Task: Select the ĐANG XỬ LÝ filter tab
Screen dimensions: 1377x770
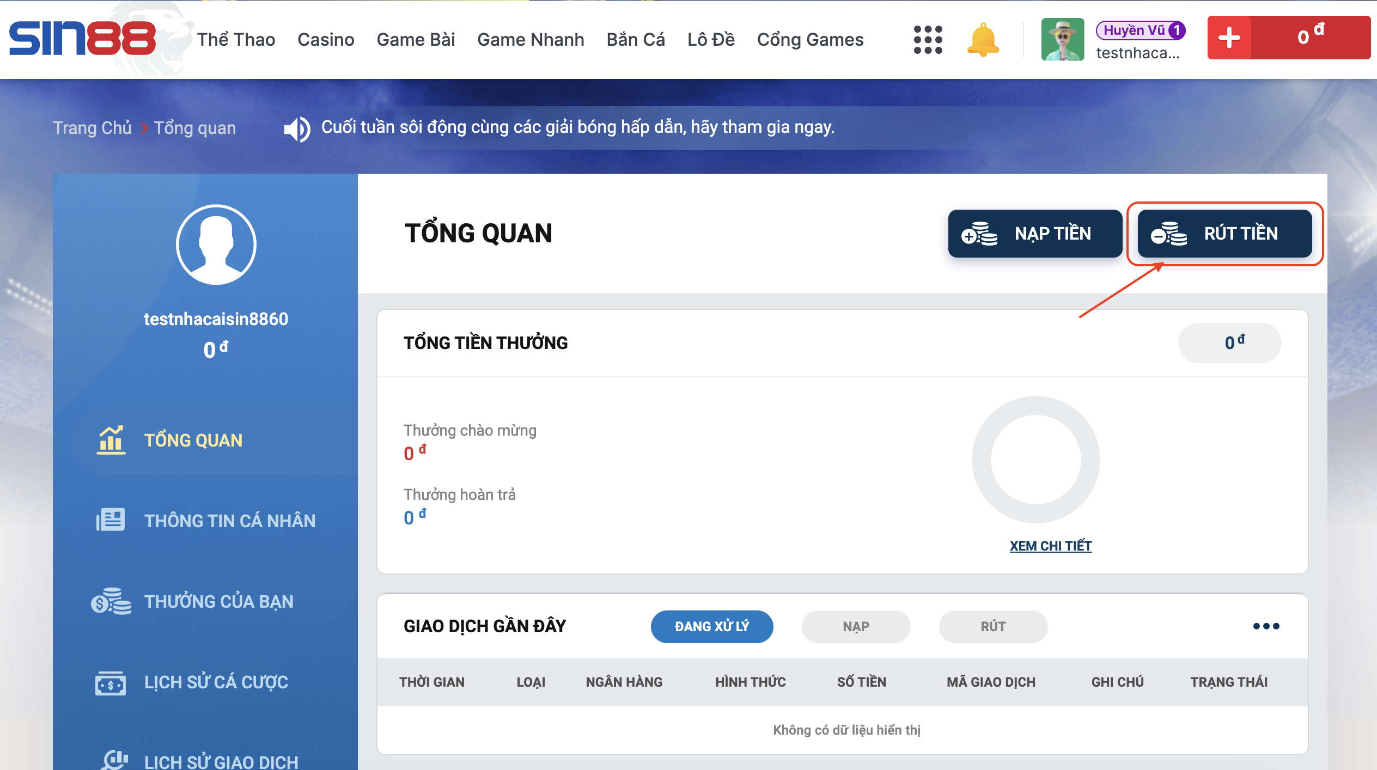Action: 712,626
